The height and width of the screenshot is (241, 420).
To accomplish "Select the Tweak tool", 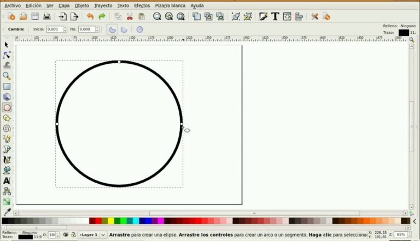I will point(7,65).
